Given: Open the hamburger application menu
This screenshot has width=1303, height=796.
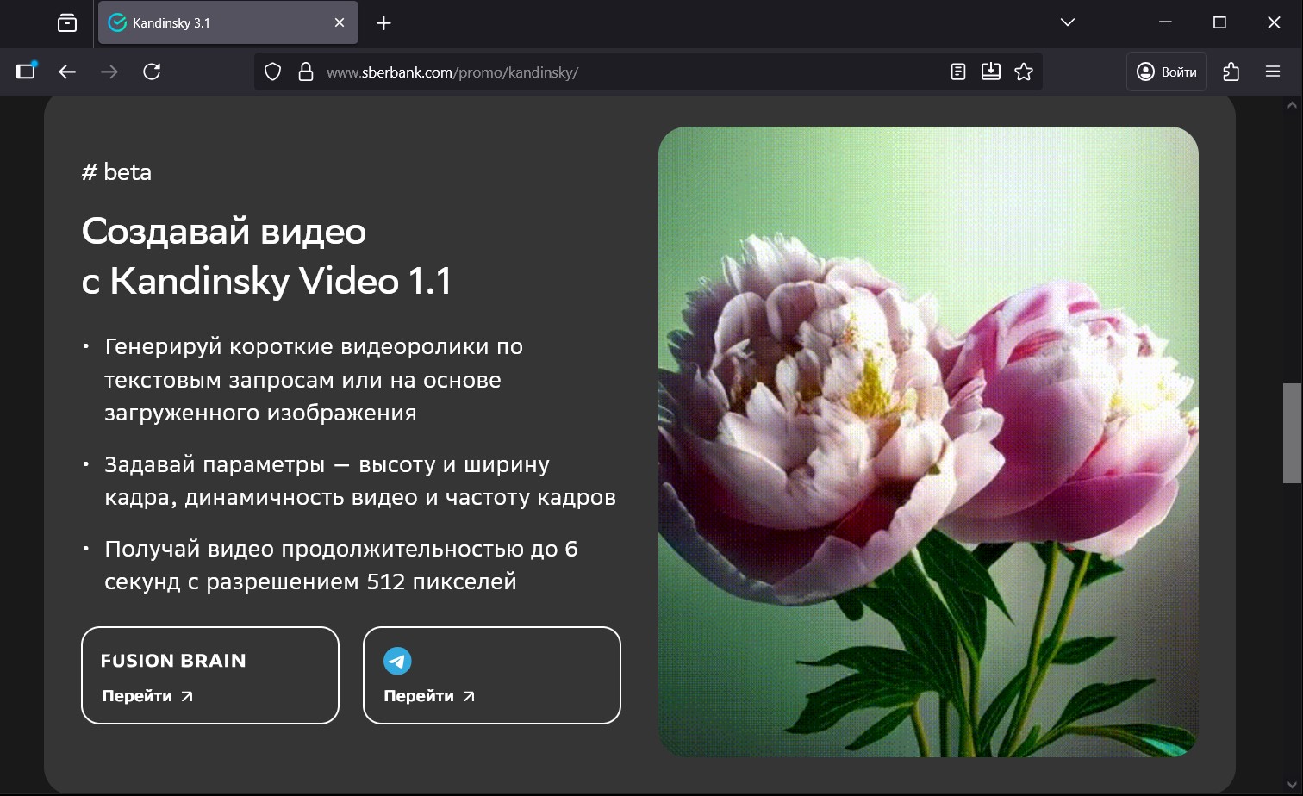Looking at the screenshot, I should coord(1273,72).
